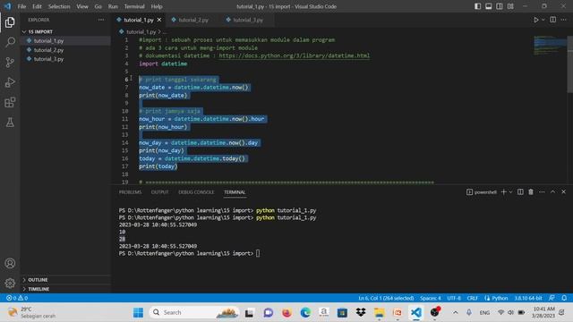Add a new terminal with plus icon
573x322 pixels.
coord(503,192)
